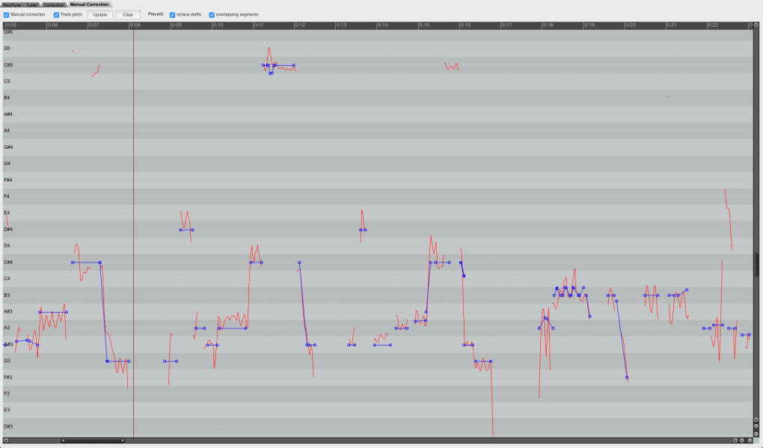Click the C4 note label
Screen dimensions: 763x448
click(x=7, y=279)
